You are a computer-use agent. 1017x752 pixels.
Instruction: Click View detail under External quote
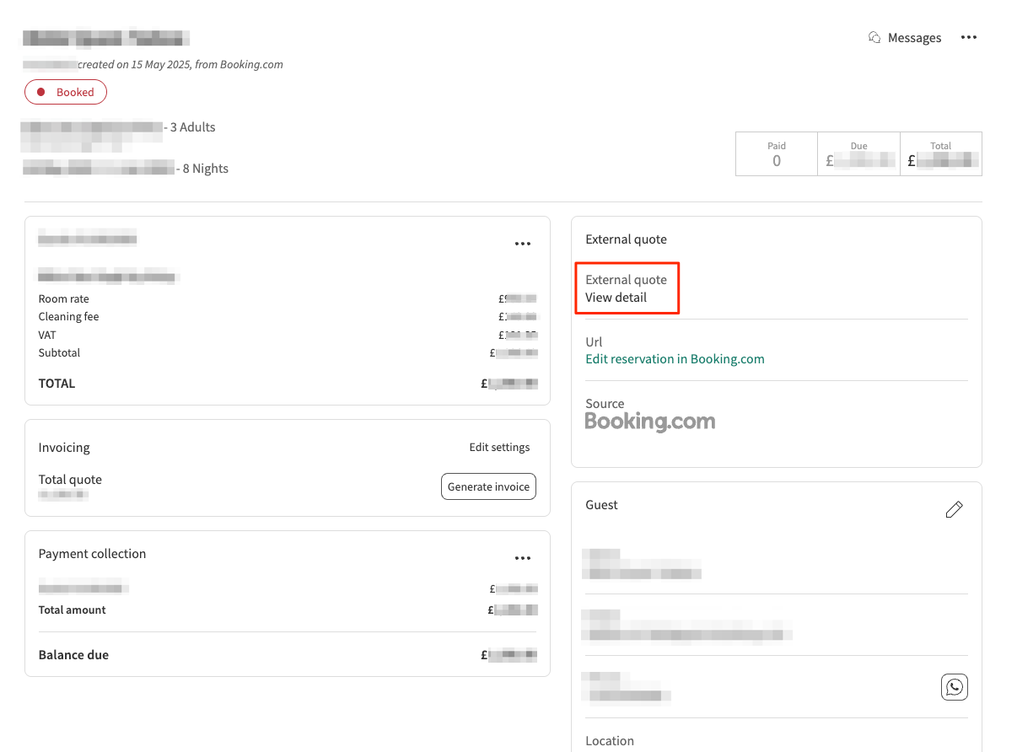[616, 298]
